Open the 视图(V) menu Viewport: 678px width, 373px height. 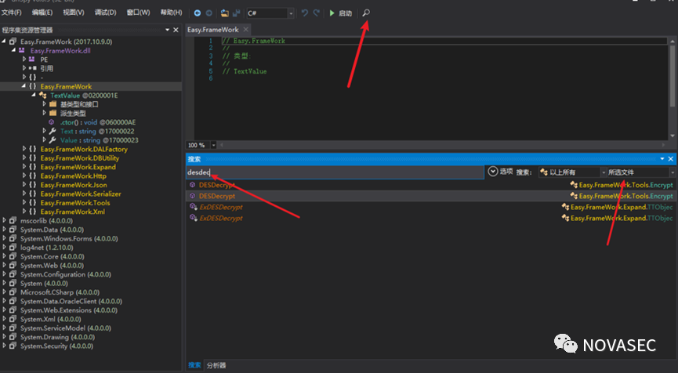pyautogui.click(x=74, y=13)
